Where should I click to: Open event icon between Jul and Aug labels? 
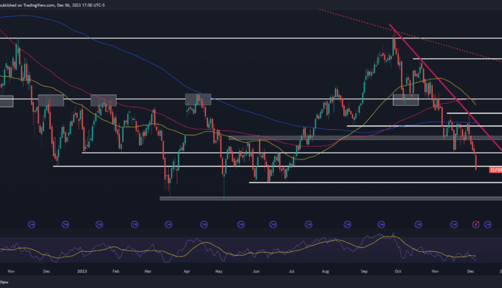(309, 224)
